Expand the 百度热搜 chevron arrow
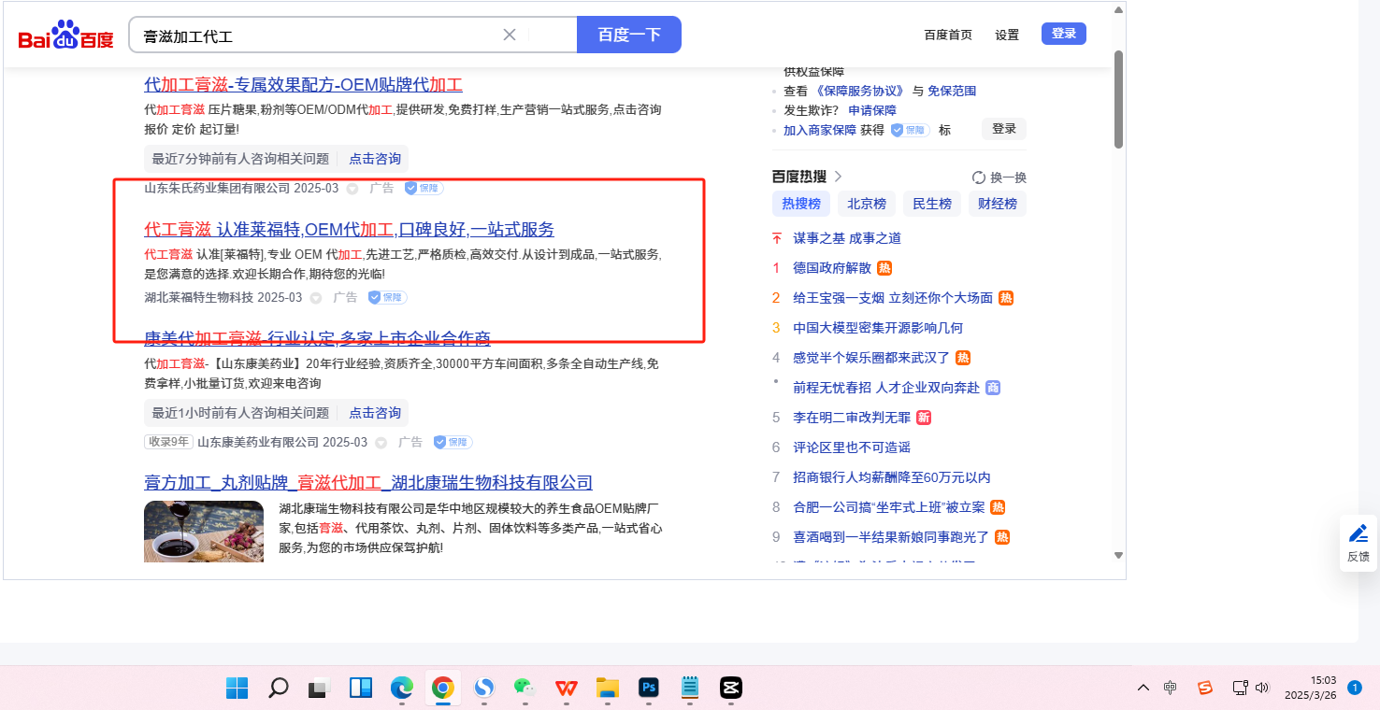The image size is (1380, 710). click(x=838, y=176)
